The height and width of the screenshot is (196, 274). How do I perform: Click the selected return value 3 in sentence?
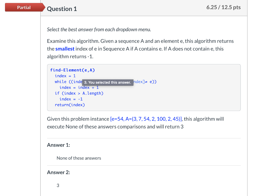click(x=182, y=127)
